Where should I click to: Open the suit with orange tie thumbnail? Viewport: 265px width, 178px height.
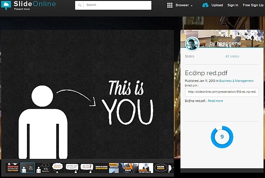(x=129, y=168)
